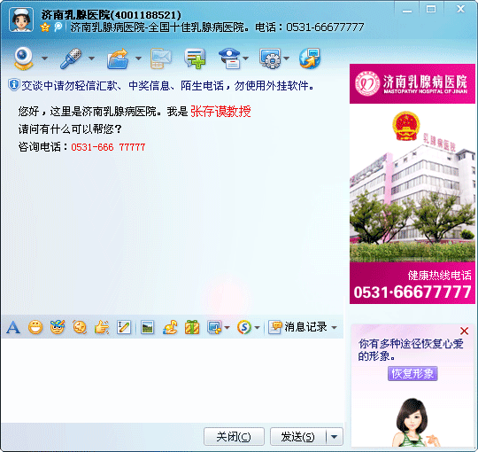Image resolution: width=478 pixels, height=452 pixels.
Task: Open the report police-cap icon
Action: (x=229, y=58)
